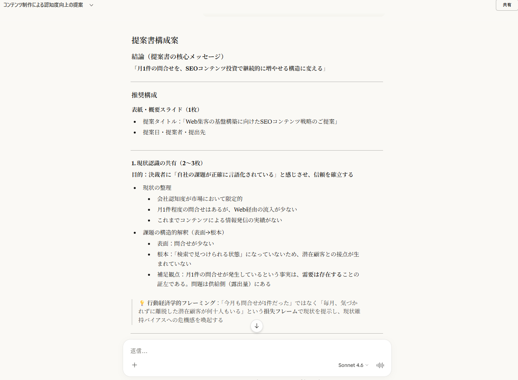This screenshot has width=518, height=380.
Task: Click the 共有 share button
Action: click(x=507, y=5)
